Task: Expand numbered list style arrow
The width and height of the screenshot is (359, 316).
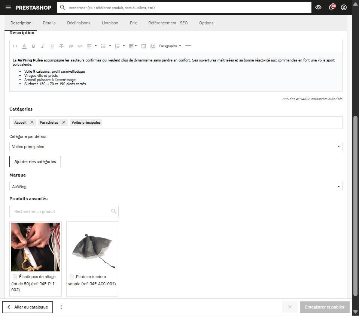Action: (124, 46)
